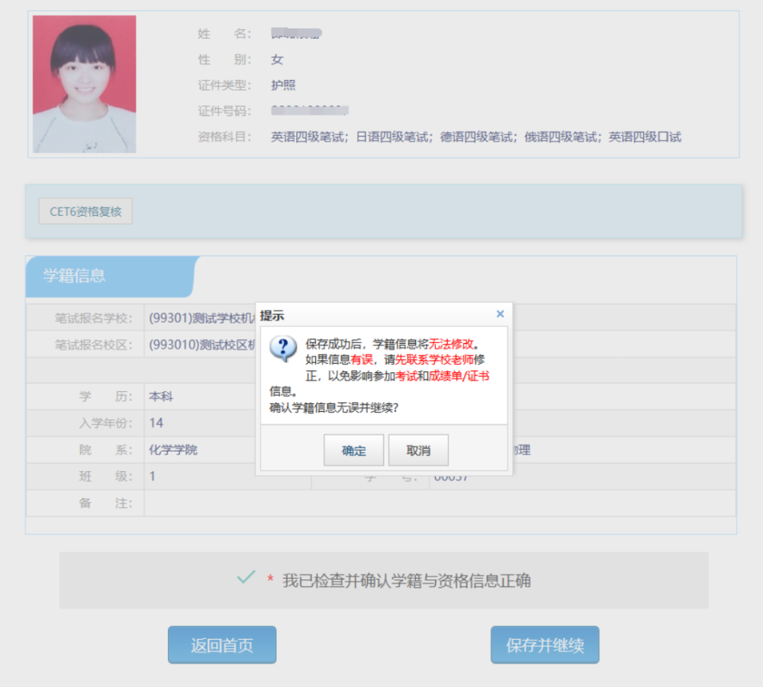
Task: Click the 返回首页 button
Action: (222, 645)
